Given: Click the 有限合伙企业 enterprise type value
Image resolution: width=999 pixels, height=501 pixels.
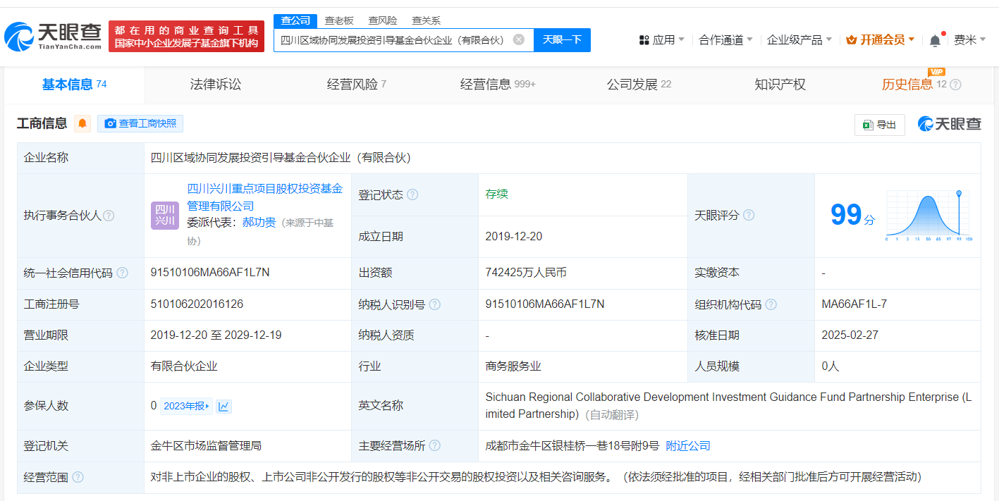Looking at the screenshot, I should click(x=184, y=366).
